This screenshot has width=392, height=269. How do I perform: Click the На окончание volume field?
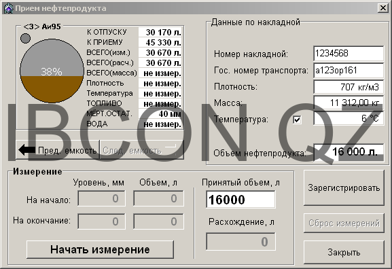pos(158,221)
